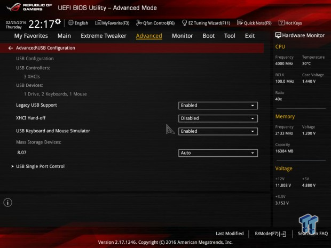Click the CPU temperature 30°C value

306,63
